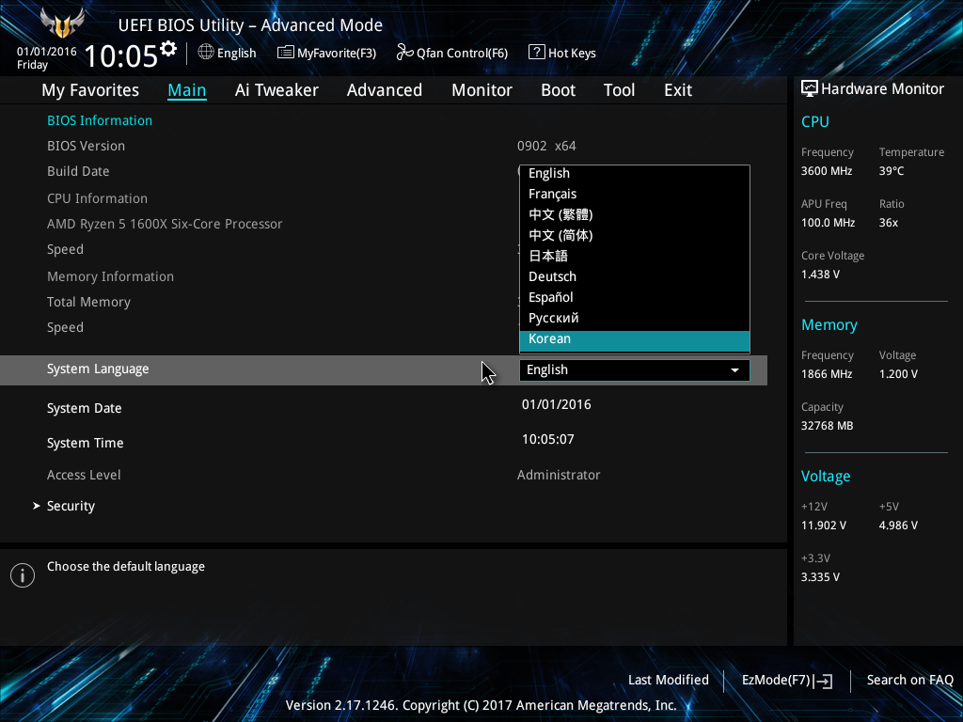
Task: Click the globe language icon
Action: pos(206,53)
